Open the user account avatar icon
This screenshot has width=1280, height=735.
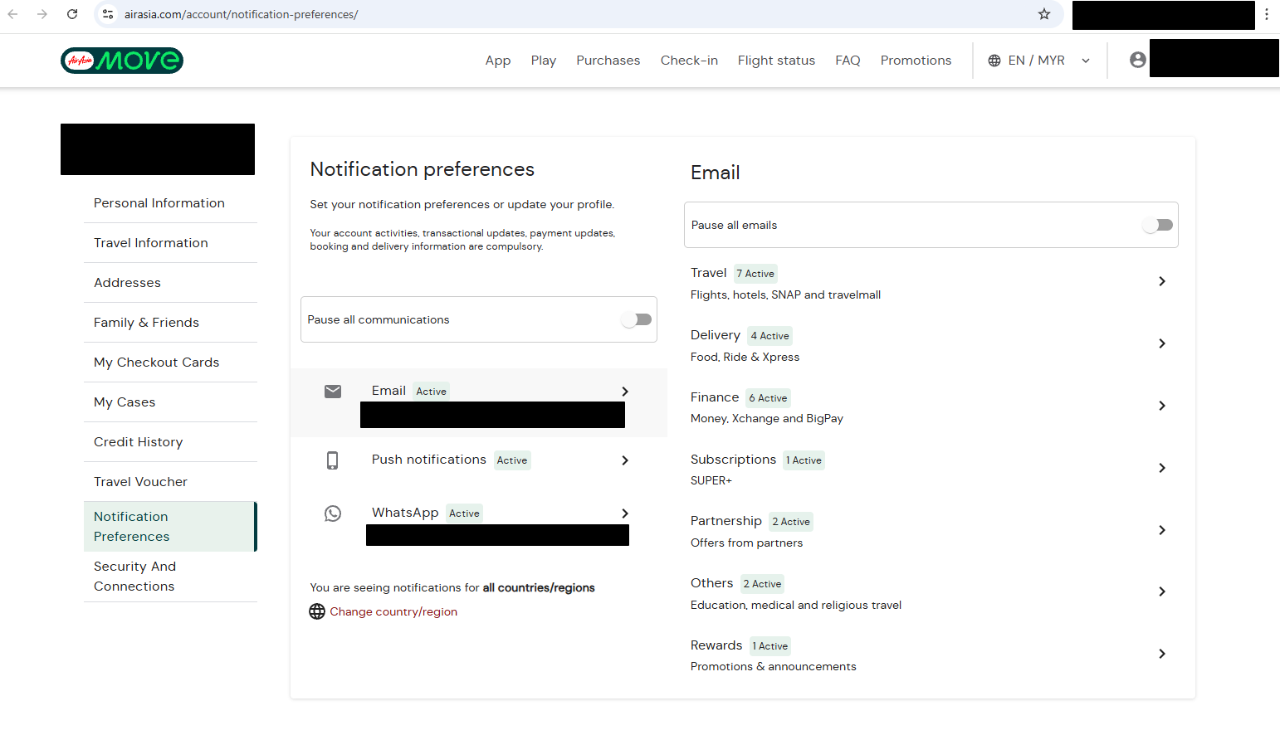tap(1138, 60)
